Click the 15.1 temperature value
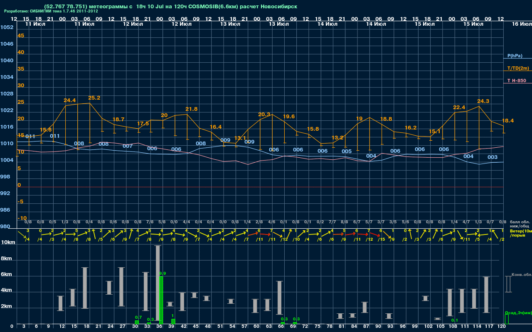The width and height of the screenshot is (532, 332). pos(434,132)
